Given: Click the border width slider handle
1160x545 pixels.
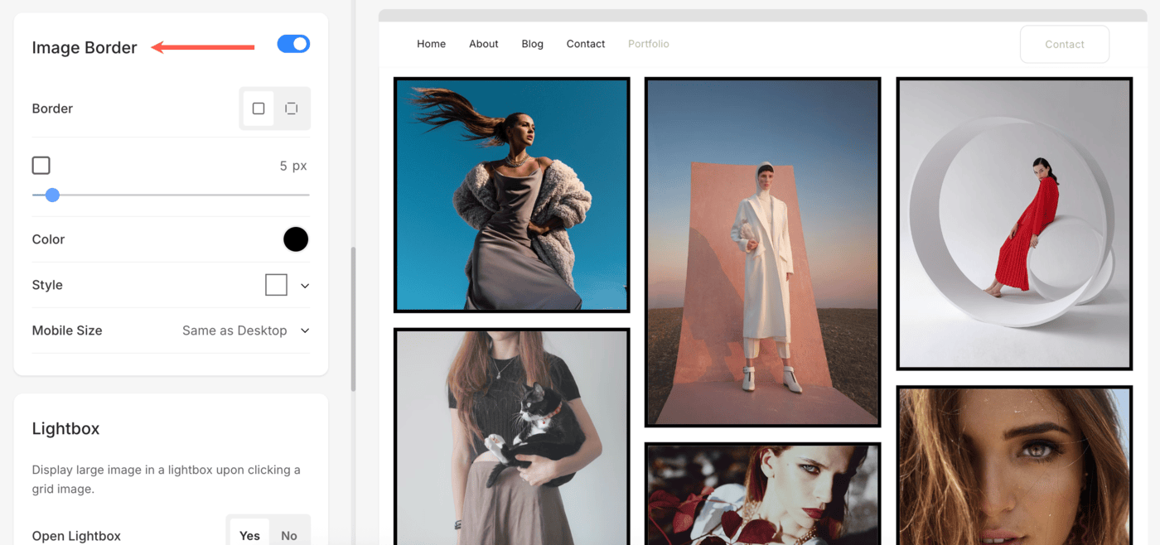Looking at the screenshot, I should (52, 195).
